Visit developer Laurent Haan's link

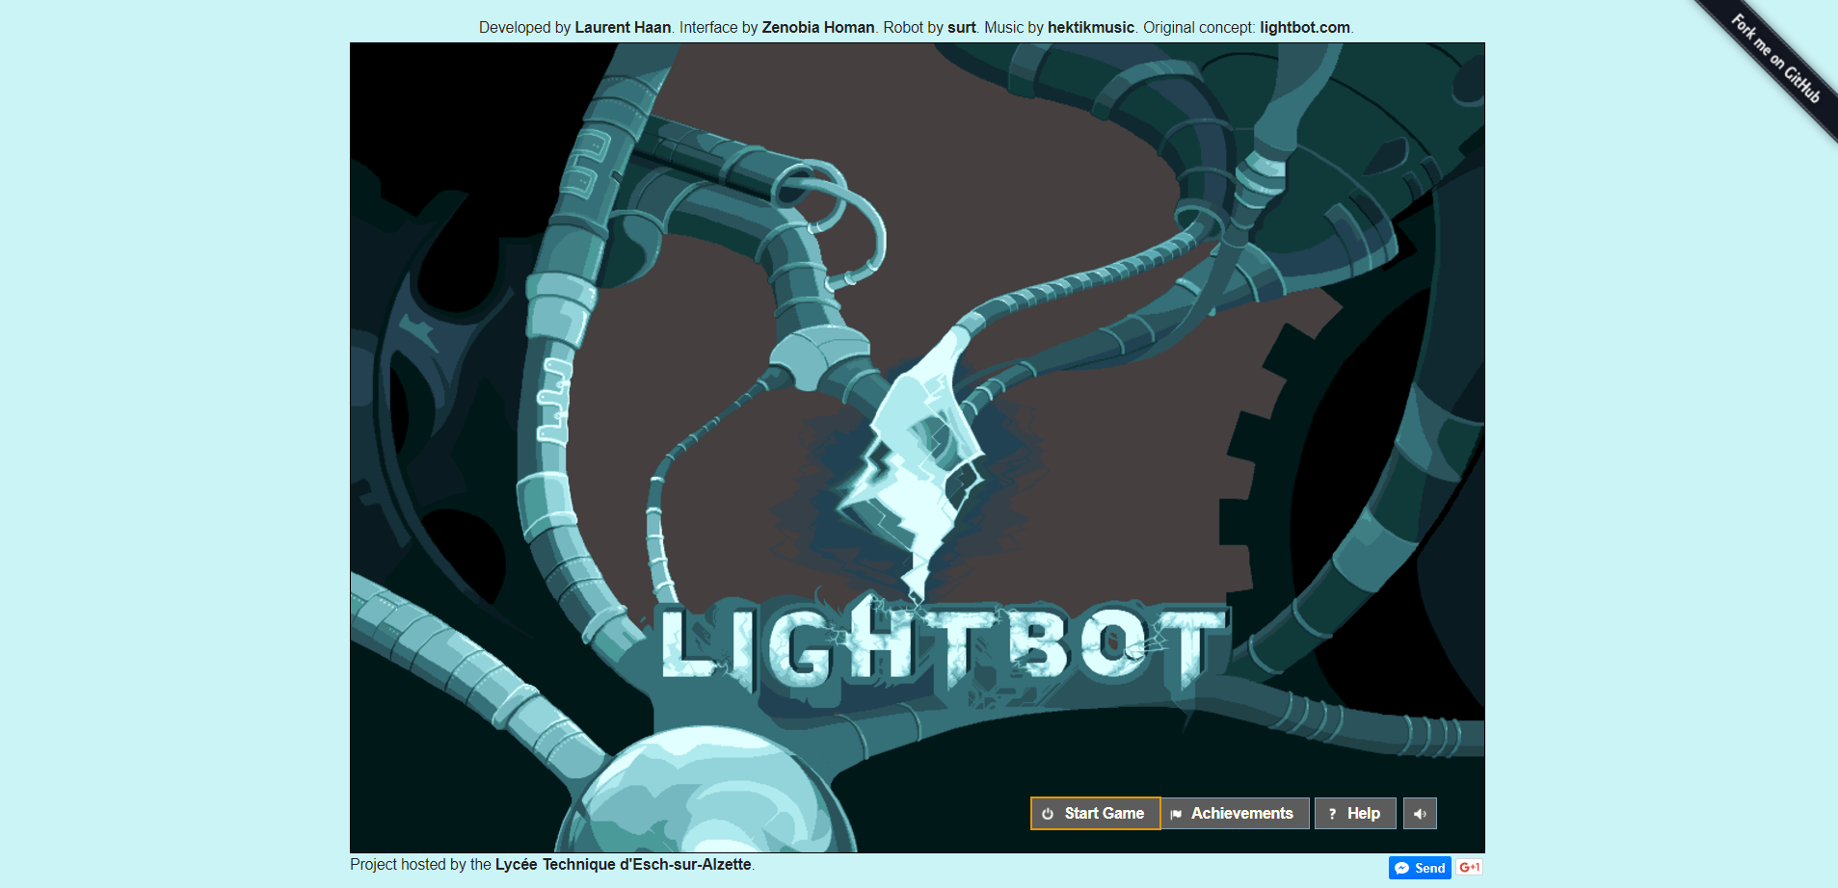622,27
